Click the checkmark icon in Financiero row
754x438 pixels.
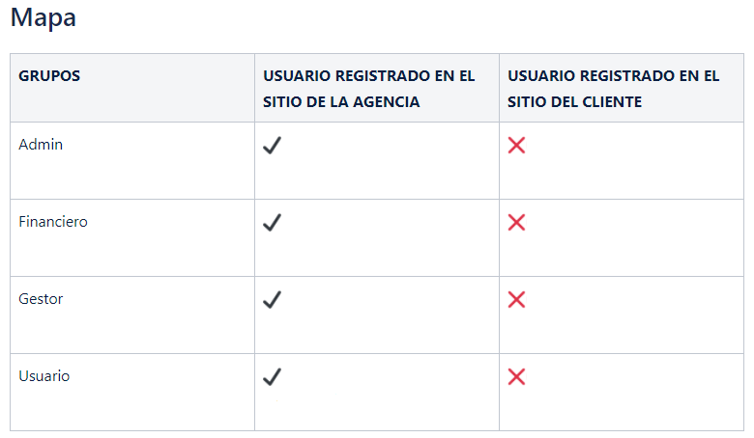273,223
